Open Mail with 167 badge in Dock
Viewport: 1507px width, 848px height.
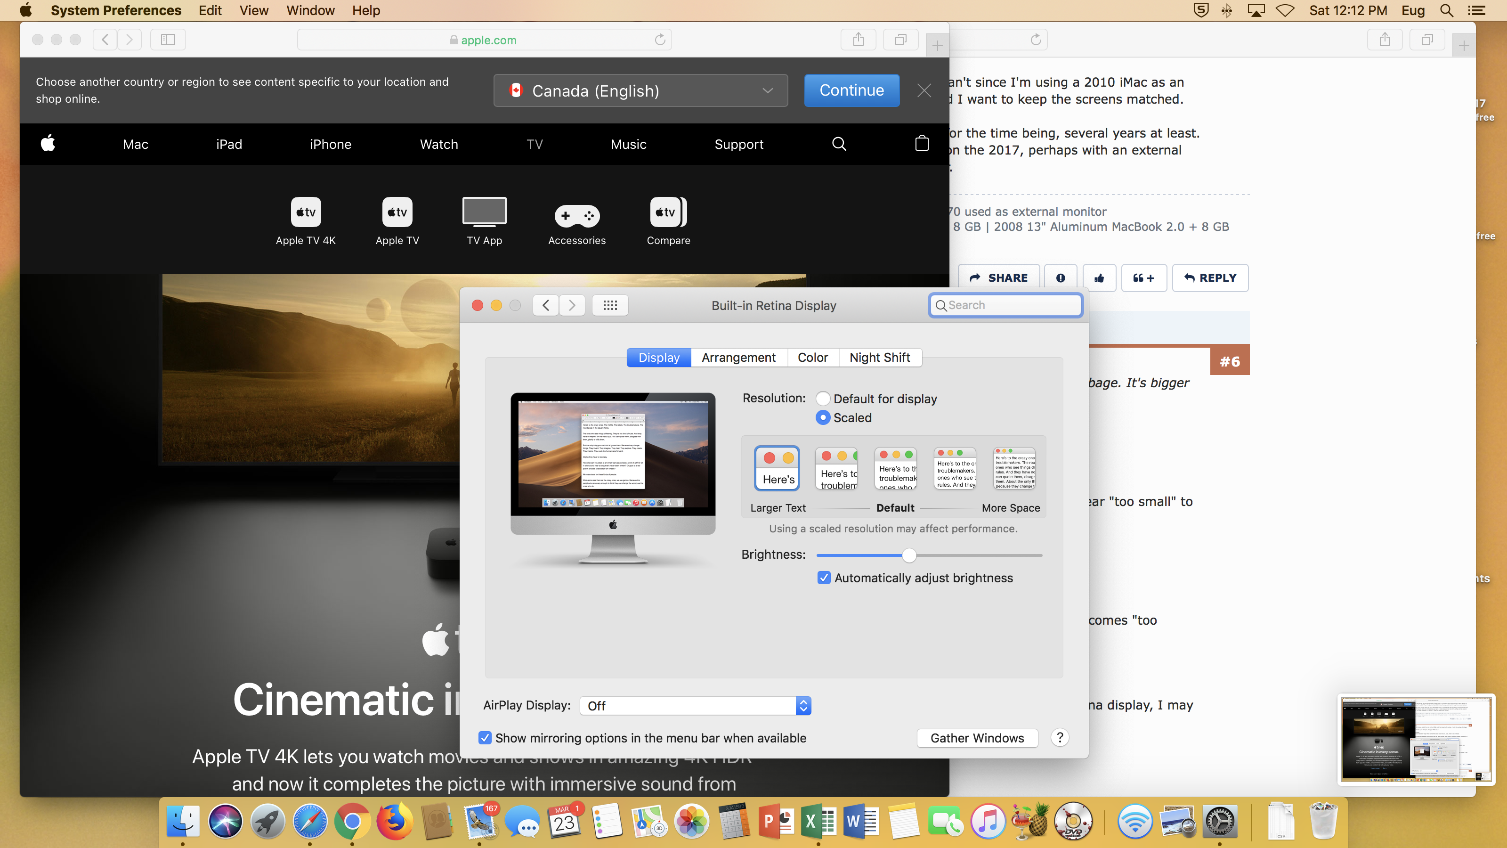click(x=480, y=821)
